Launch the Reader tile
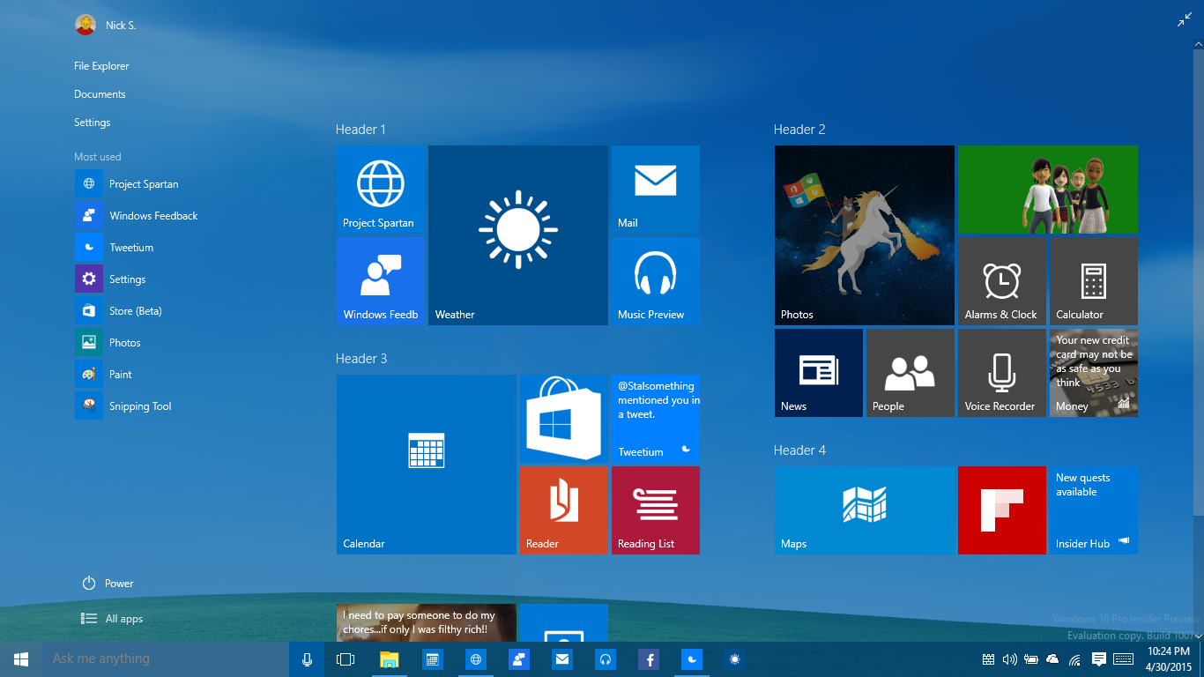Viewport: 1204px width, 677px height. click(x=564, y=510)
